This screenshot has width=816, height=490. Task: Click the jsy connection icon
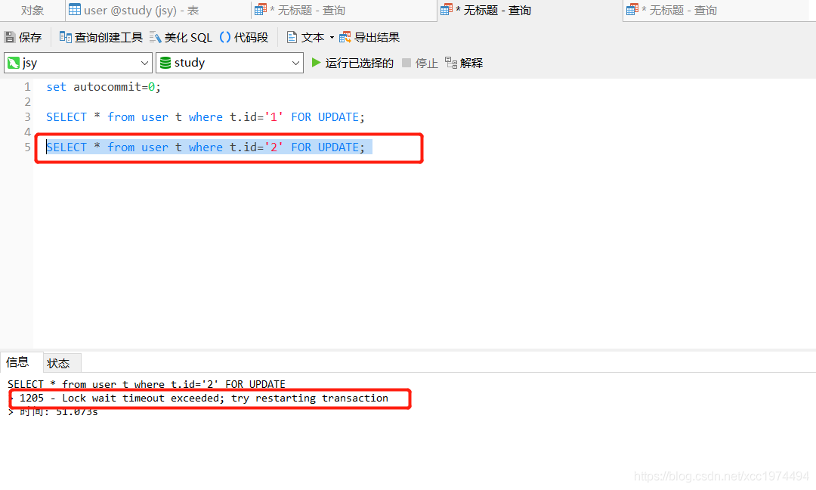tap(14, 63)
